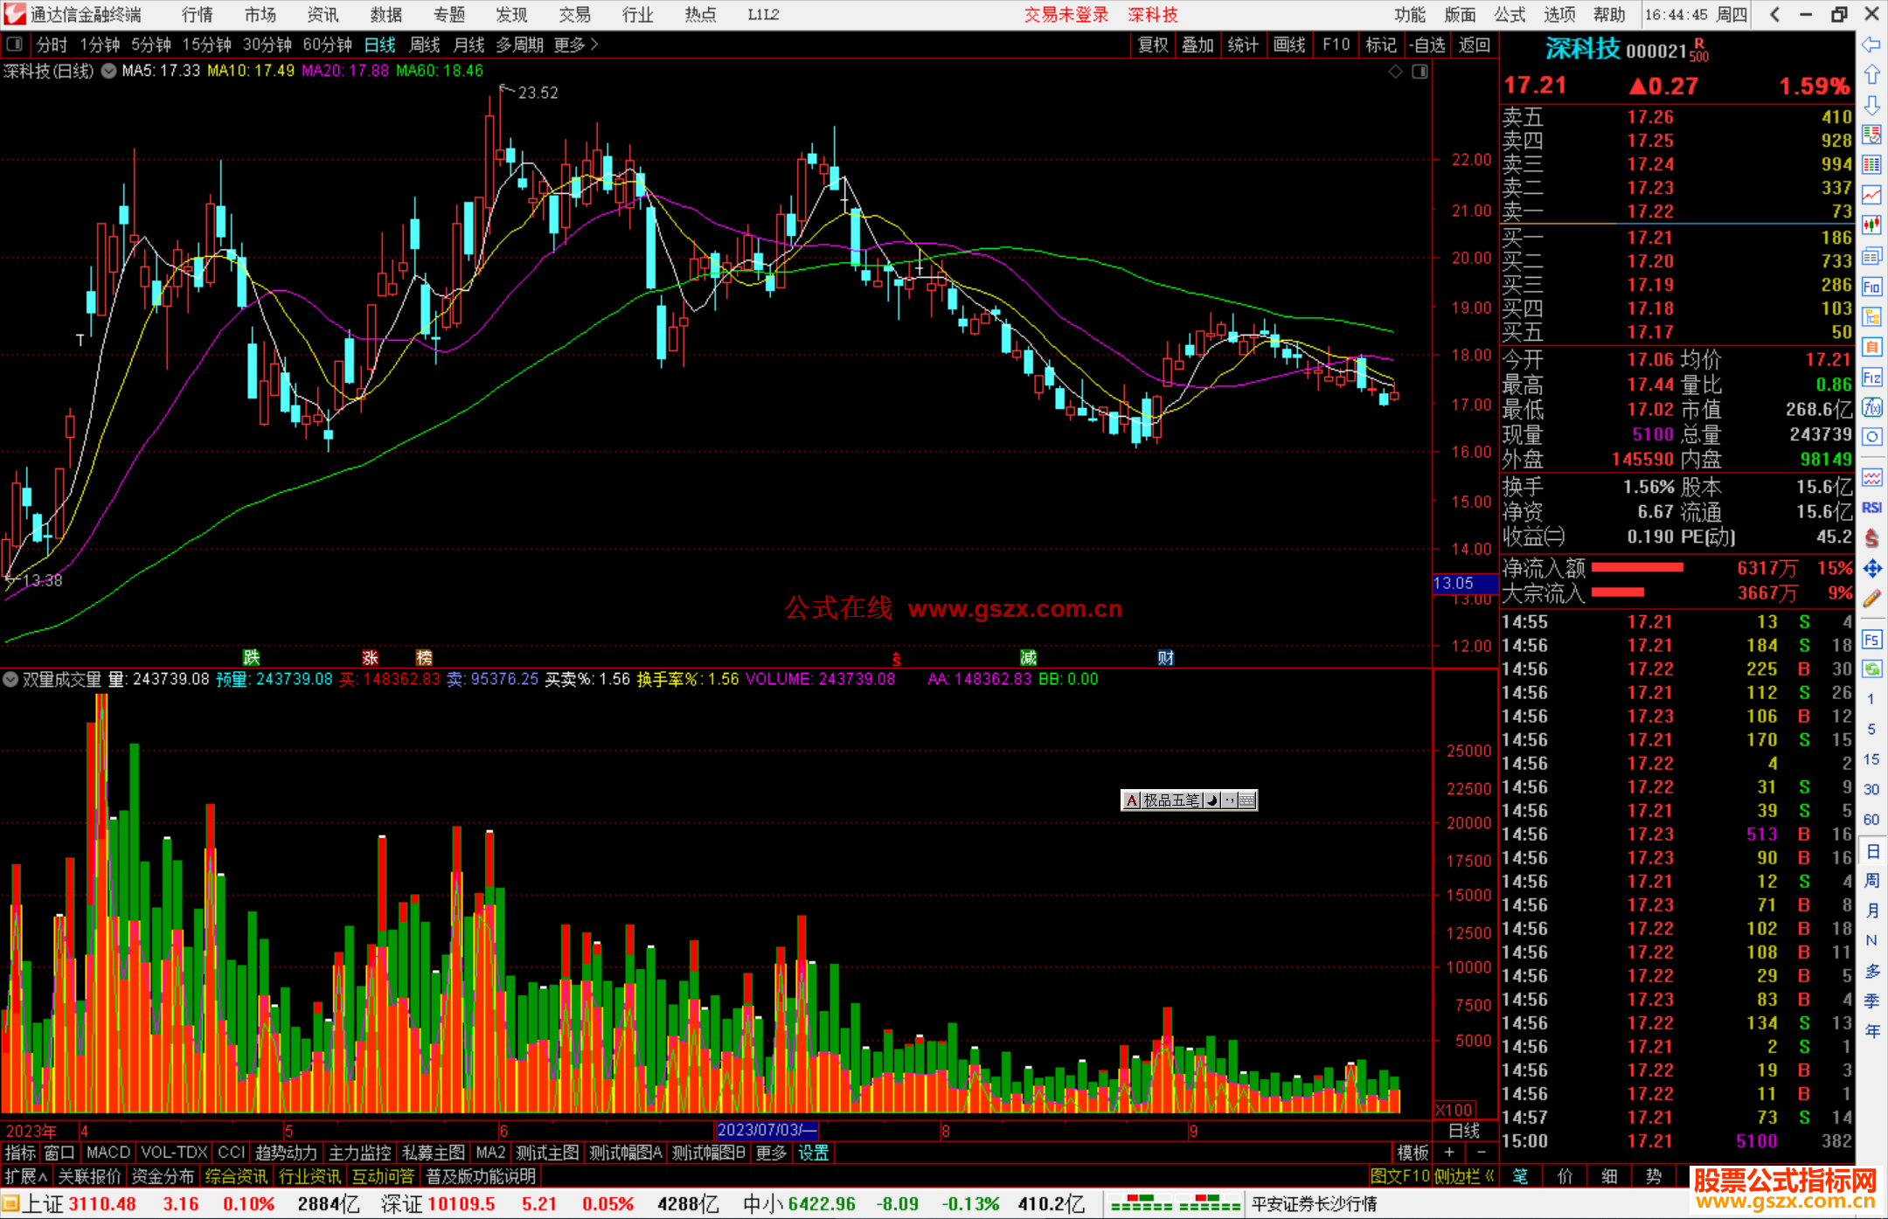This screenshot has width=1888, height=1219.
Task: Click the RSI indicator sidebar icon
Action: [x=1871, y=508]
